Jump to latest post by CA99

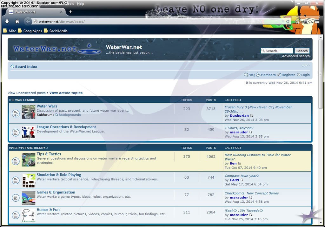[242, 180]
